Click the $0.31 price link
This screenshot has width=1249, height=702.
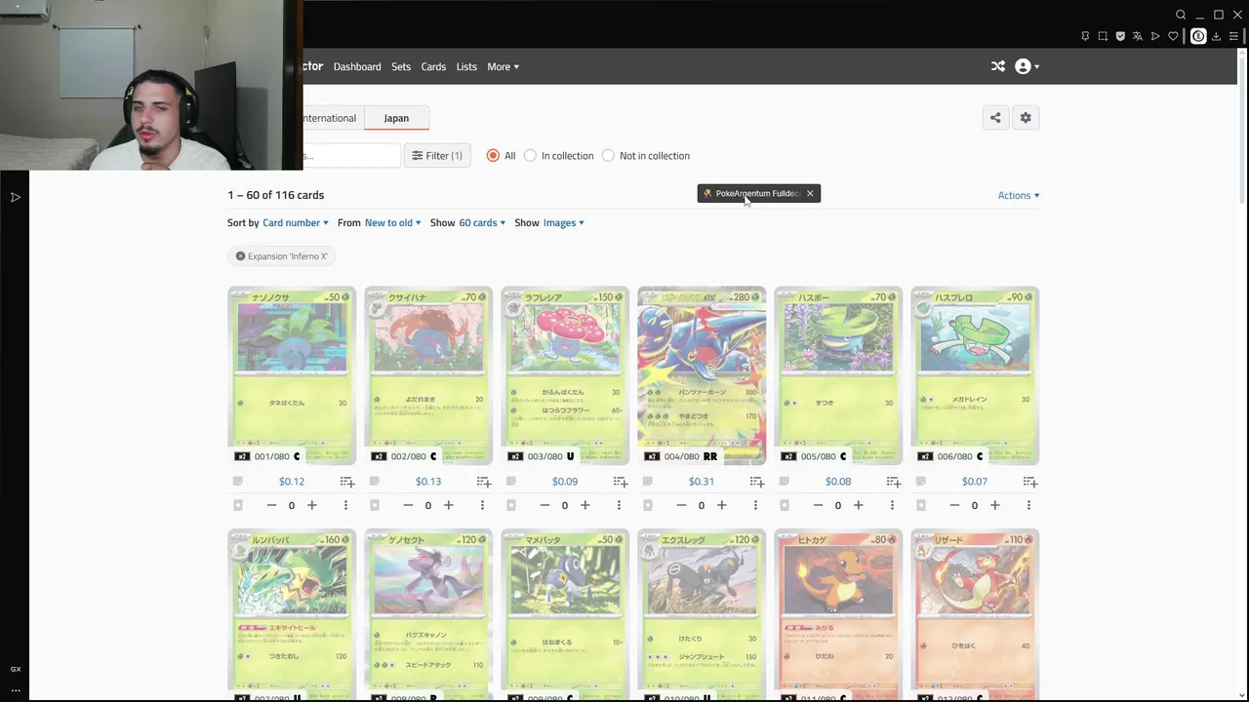click(x=702, y=482)
